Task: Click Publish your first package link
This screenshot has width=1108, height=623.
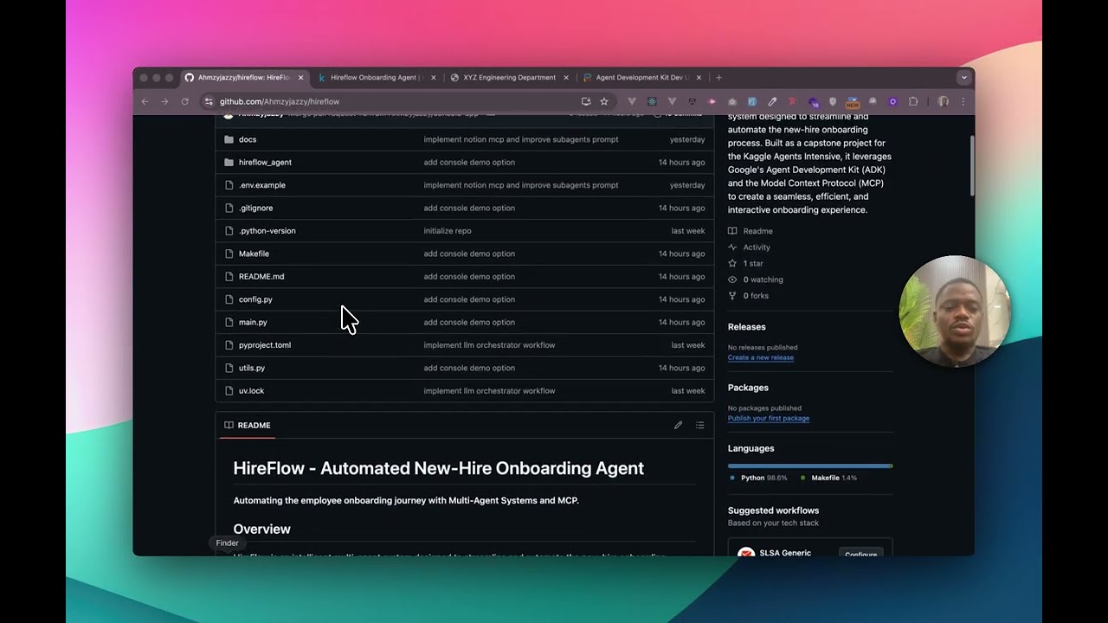Action: (769, 418)
